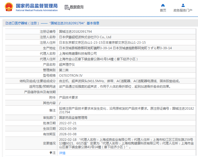This screenshot has width=198, height=157.
Task: Click the 注册人住所 row label
Action: (x=48, y=43)
